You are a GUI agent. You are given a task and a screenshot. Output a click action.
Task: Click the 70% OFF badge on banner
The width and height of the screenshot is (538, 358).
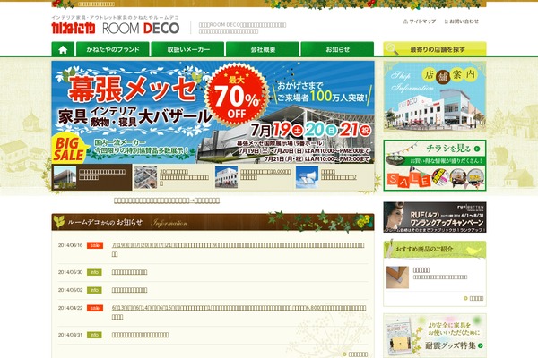coord(237,97)
